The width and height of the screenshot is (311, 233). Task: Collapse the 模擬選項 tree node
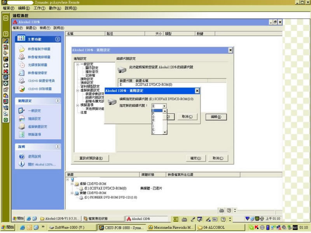[x=78, y=105]
